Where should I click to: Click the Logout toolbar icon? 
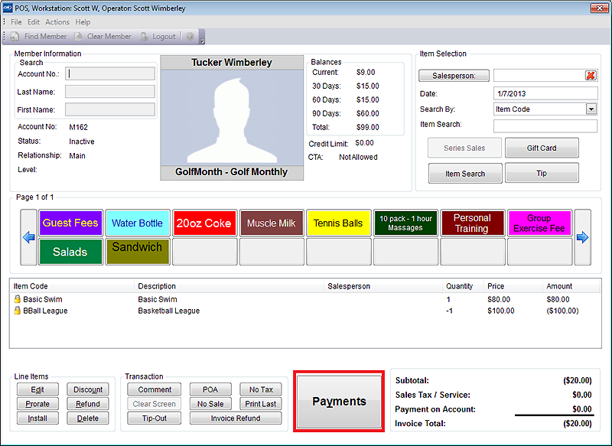144,36
